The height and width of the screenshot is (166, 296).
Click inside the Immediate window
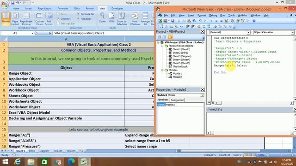(x=250, y=122)
